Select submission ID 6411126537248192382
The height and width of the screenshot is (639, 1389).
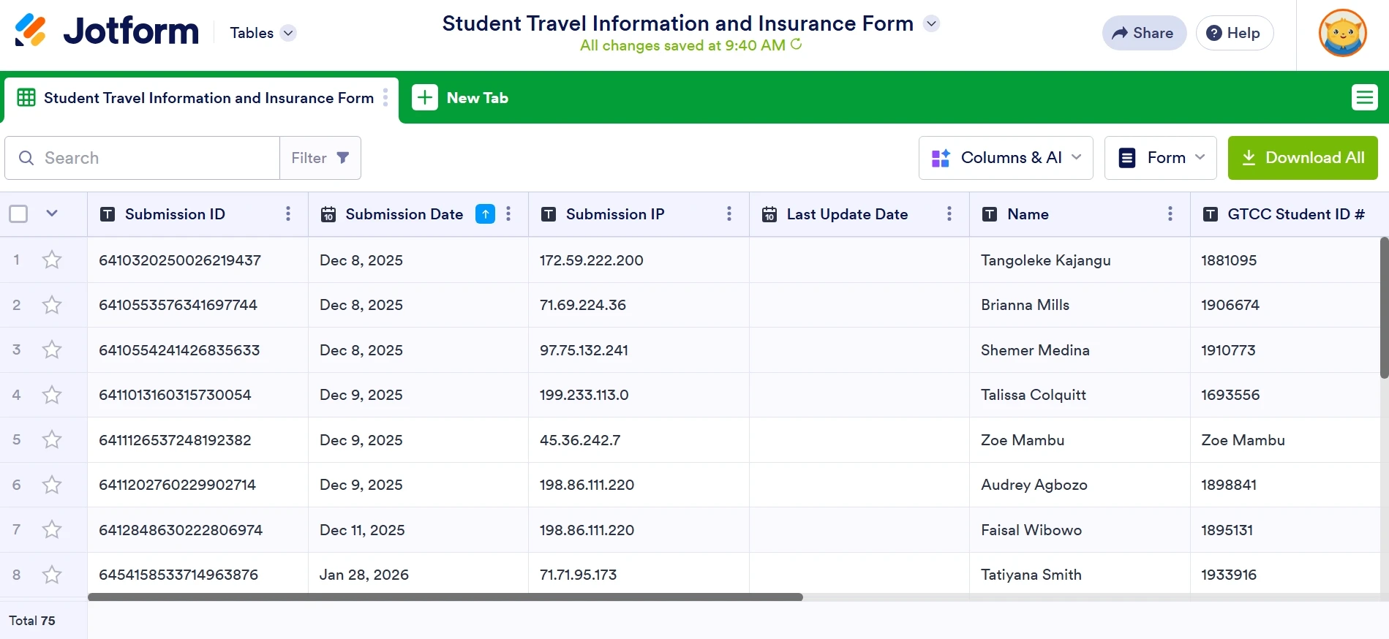(197, 440)
